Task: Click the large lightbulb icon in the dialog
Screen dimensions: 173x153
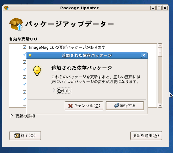Action: [37, 71]
